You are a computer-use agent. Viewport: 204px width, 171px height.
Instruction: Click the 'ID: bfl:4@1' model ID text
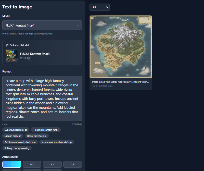(x=26, y=58)
